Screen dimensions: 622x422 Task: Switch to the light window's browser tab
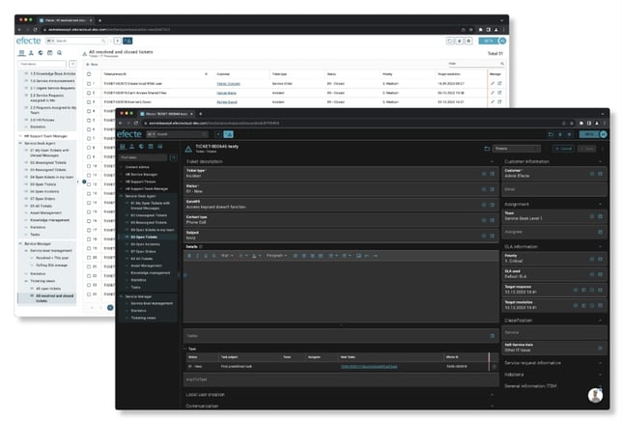click(x=66, y=20)
